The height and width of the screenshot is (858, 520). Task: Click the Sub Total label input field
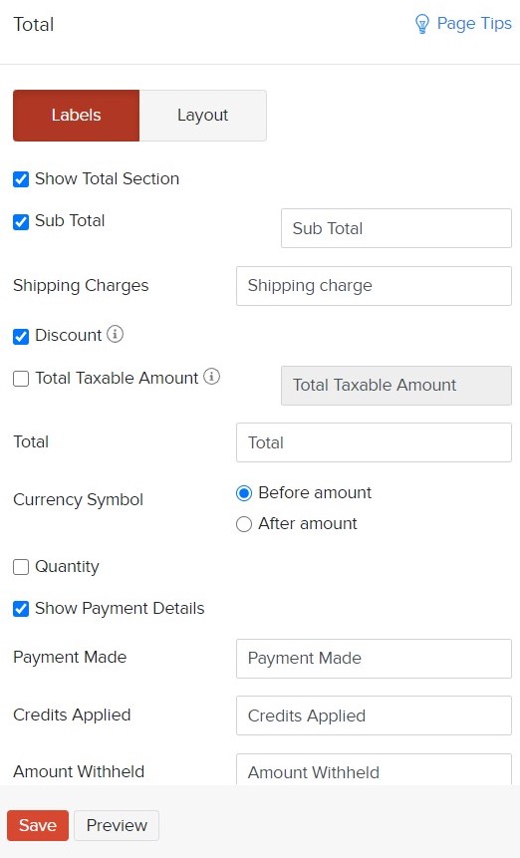[396, 228]
